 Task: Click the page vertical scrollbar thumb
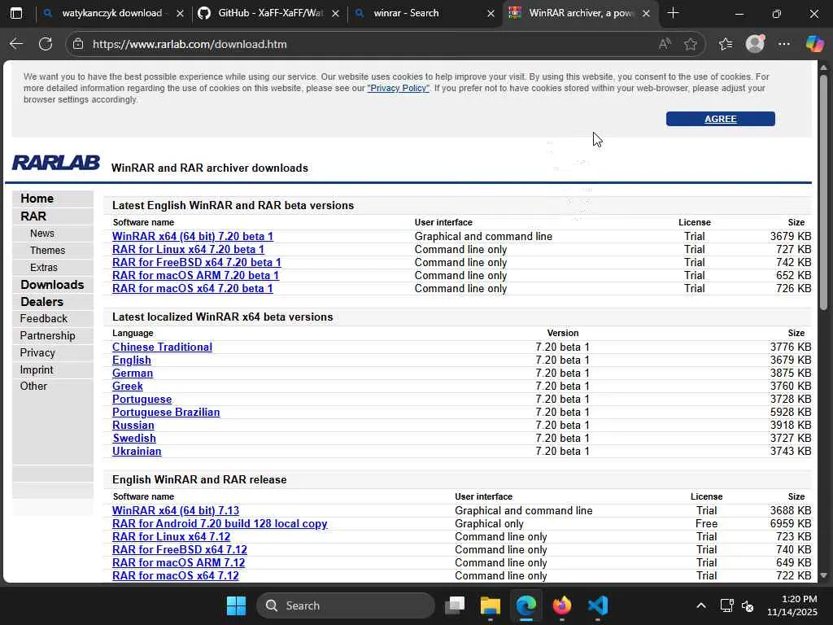[x=823, y=192]
